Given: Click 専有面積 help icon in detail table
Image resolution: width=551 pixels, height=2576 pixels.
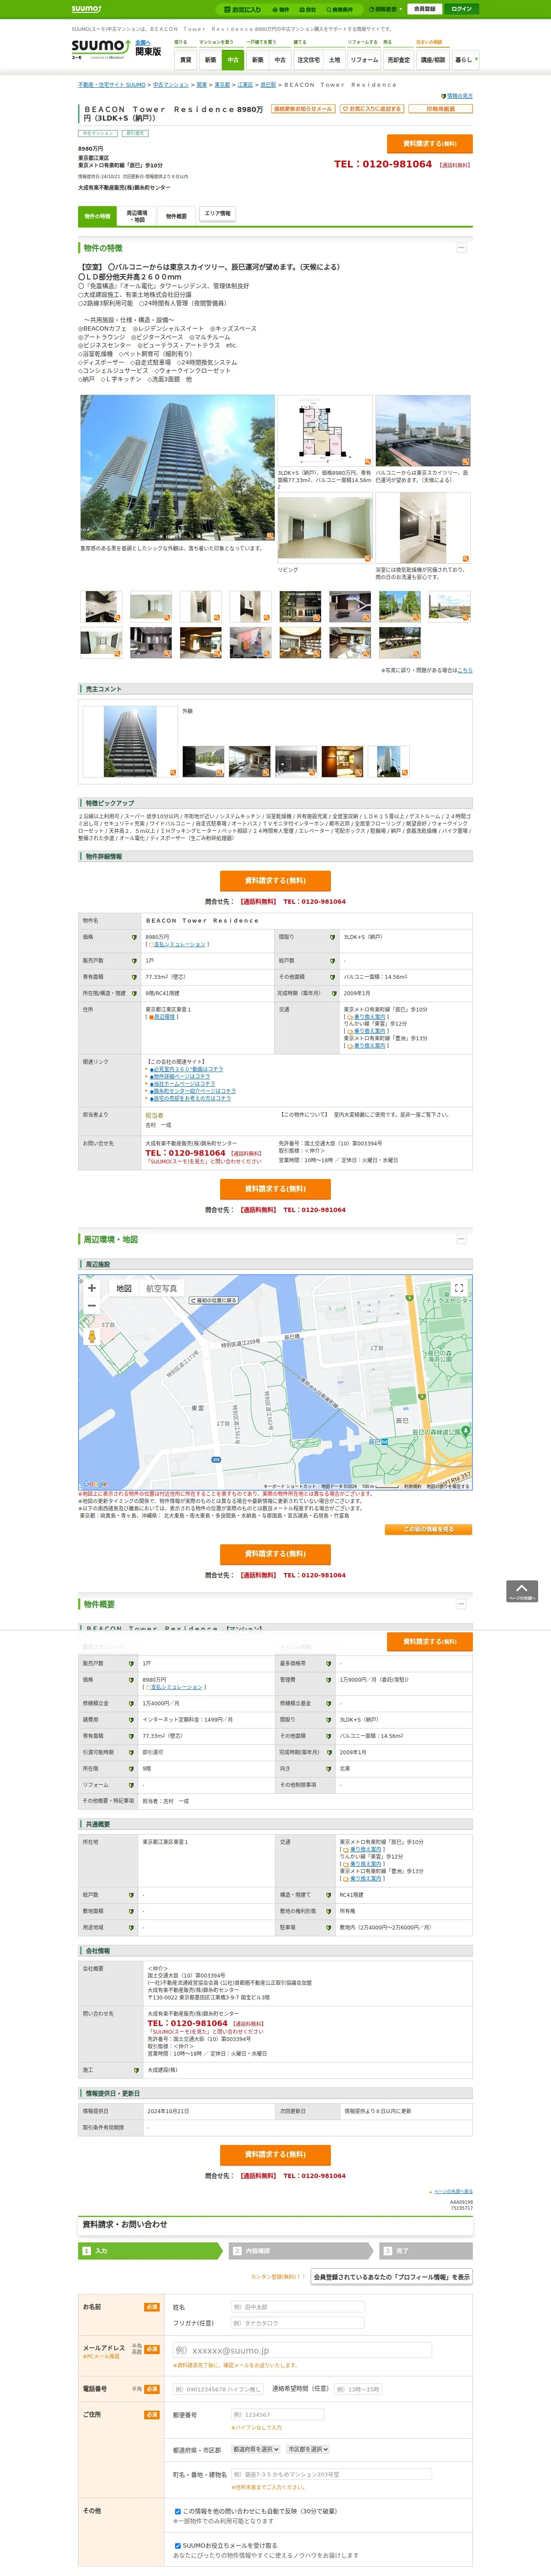Looking at the screenshot, I should click(134, 977).
